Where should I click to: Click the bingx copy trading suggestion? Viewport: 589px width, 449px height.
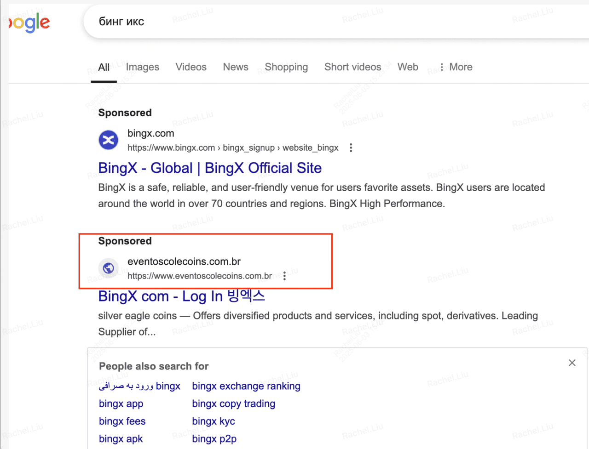point(234,404)
